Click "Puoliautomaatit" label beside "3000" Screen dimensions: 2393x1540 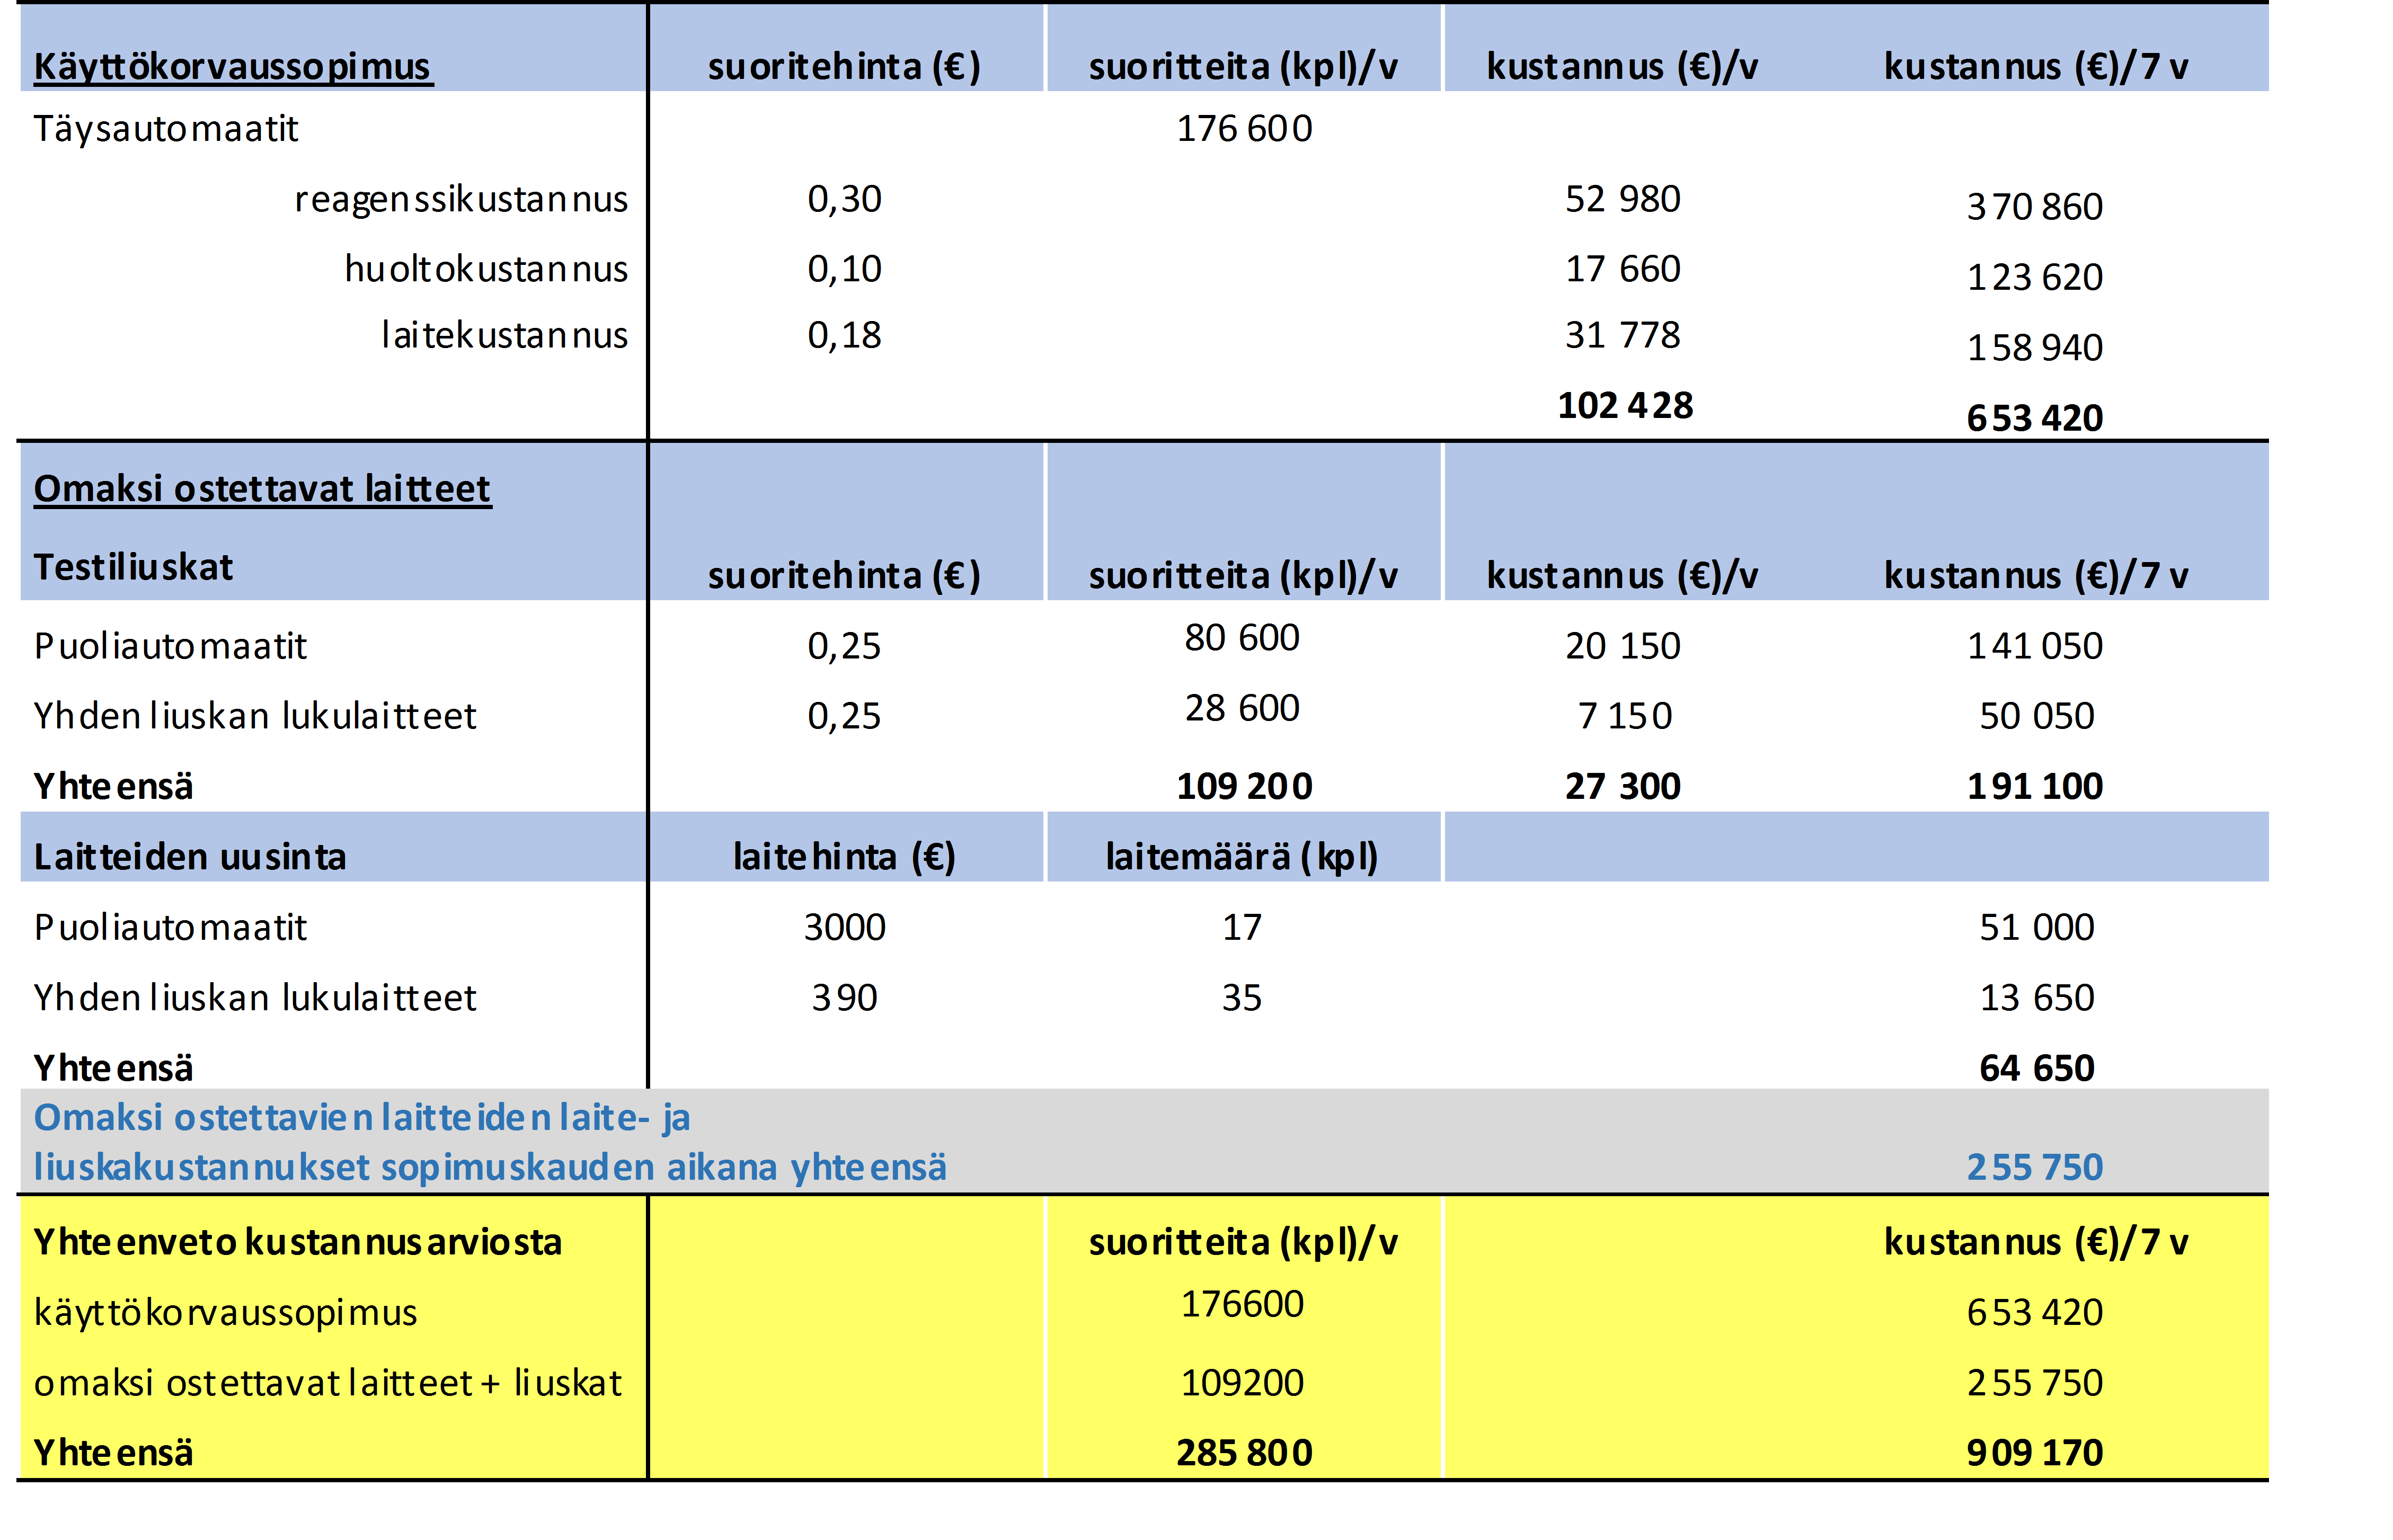pos(170,928)
